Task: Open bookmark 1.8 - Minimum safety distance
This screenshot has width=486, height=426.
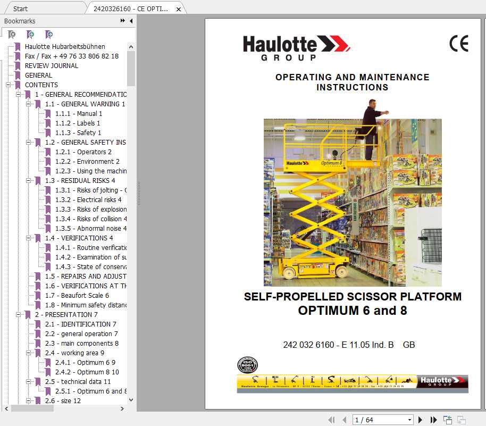Action: tap(86, 305)
